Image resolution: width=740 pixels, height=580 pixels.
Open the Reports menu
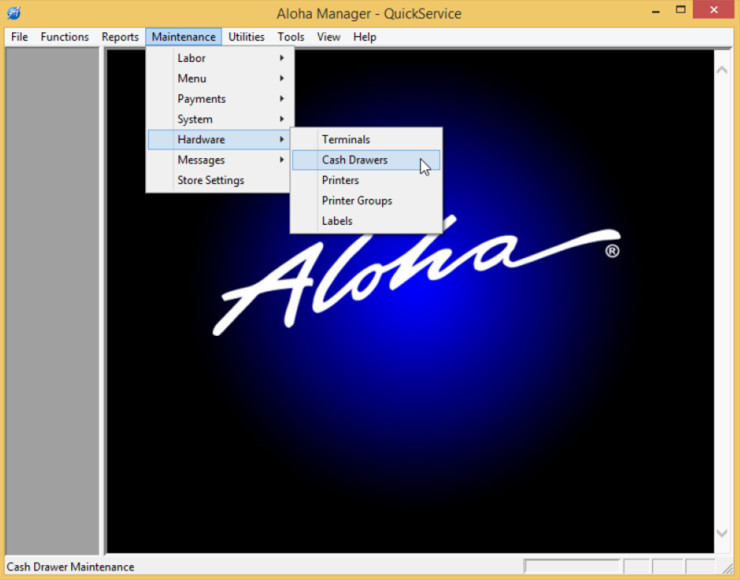(120, 37)
